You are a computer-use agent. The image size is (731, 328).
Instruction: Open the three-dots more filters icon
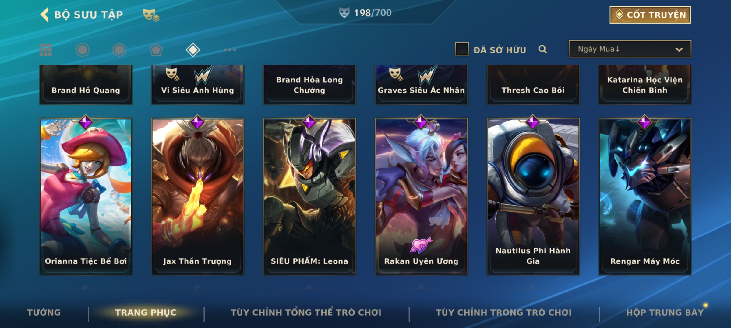230,50
